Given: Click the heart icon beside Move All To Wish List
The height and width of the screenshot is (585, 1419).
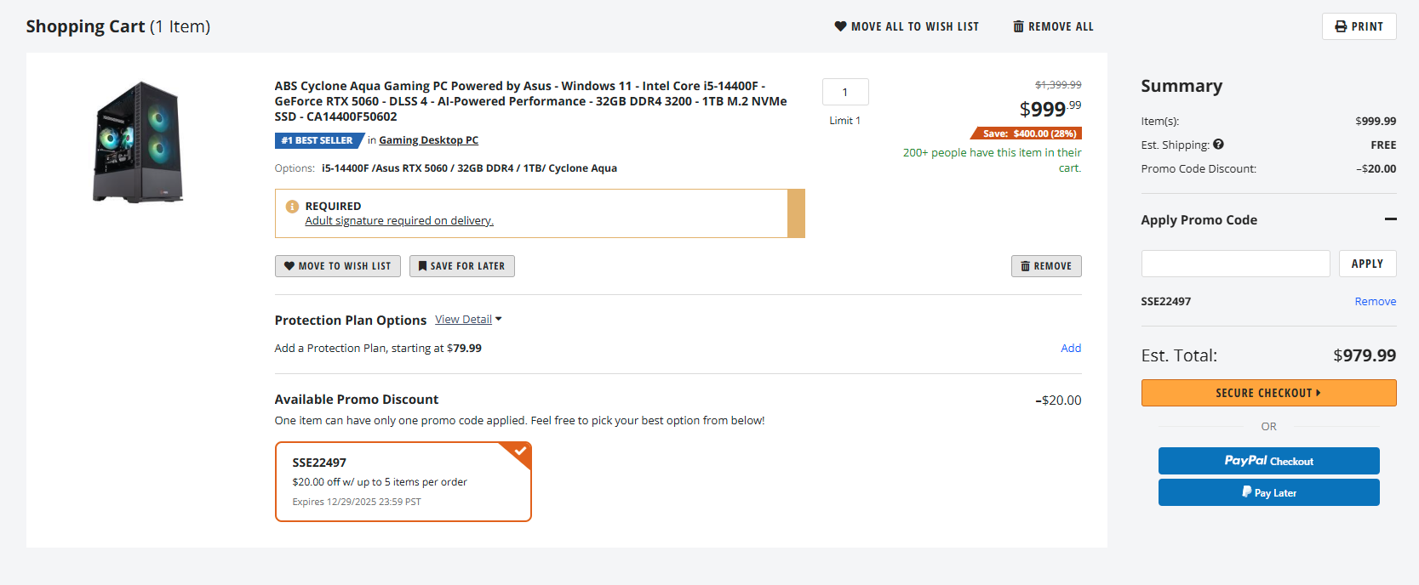Looking at the screenshot, I should (x=840, y=26).
